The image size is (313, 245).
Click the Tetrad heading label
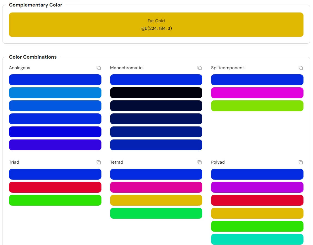coord(117,162)
